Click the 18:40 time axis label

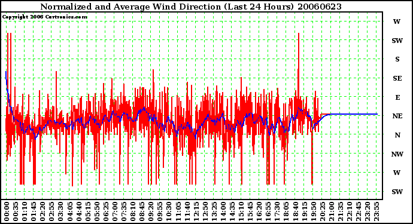click(295, 211)
